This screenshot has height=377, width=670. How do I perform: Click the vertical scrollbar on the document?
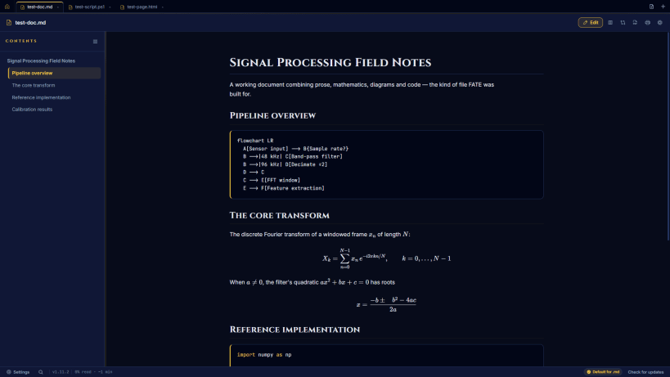[668, 137]
